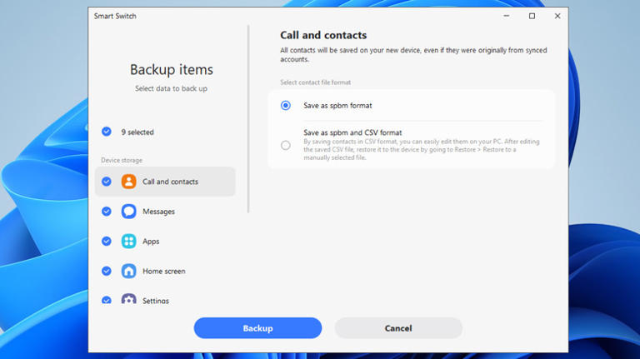This screenshot has height=359, width=640.
Task: Select the Home screen list entry
Action: click(163, 272)
